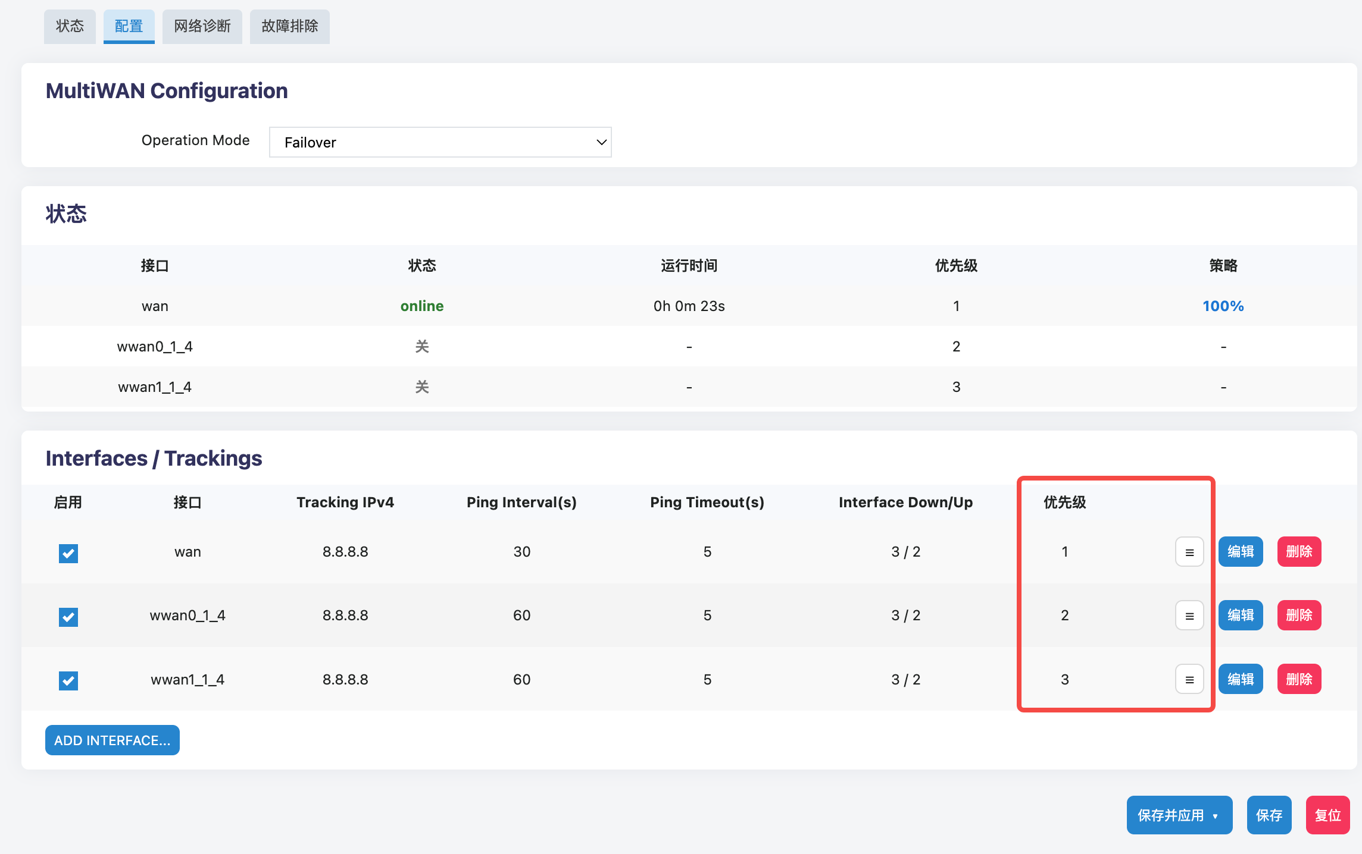
Task: Click the 100% policy link for wan
Action: point(1223,306)
